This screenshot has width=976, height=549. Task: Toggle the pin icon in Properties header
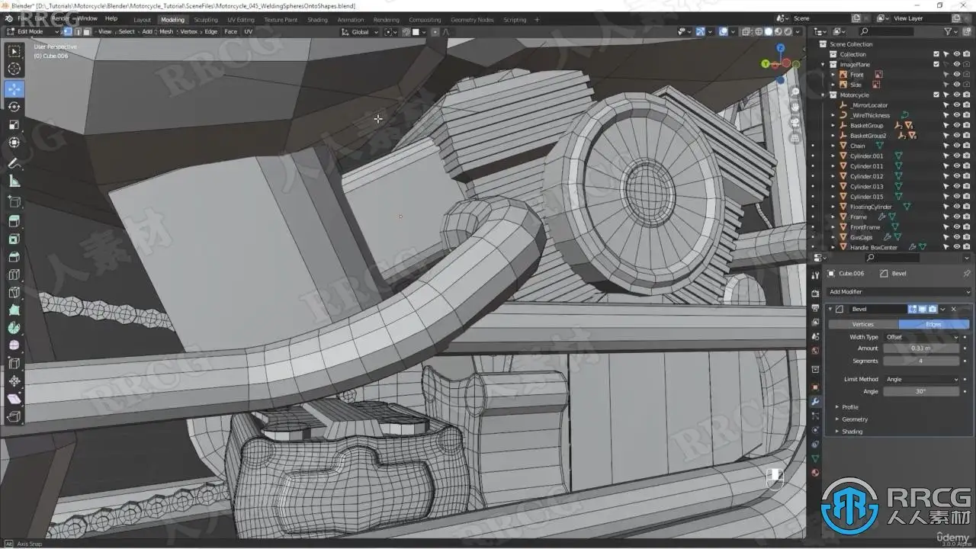[x=967, y=273]
